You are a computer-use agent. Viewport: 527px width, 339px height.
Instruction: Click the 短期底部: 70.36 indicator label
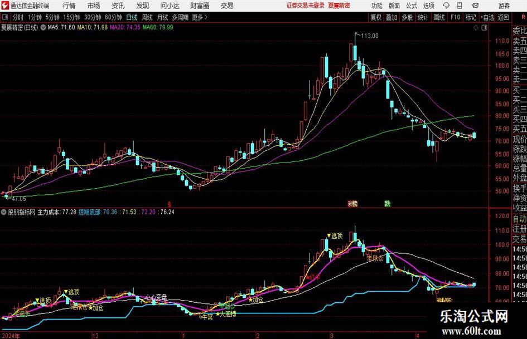click(98, 212)
